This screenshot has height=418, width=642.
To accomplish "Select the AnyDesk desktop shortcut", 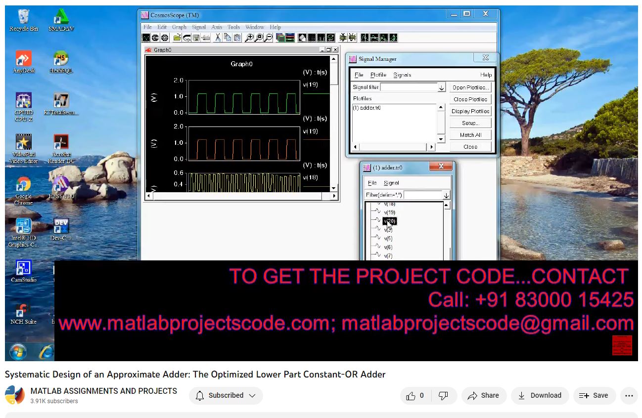I will pos(23,62).
